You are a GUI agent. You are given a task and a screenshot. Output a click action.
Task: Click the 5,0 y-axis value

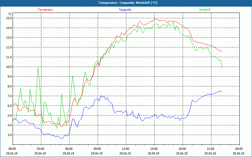pos(10,115)
